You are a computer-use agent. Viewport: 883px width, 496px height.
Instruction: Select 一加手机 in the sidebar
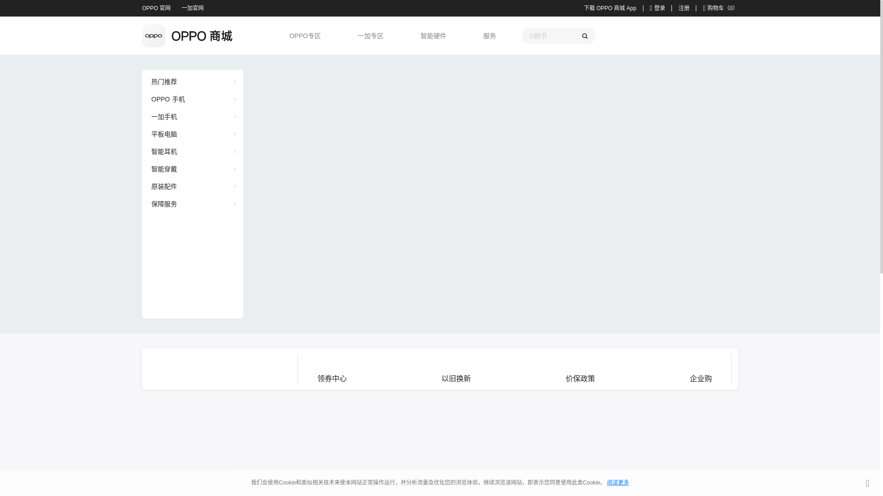pyautogui.click(x=164, y=117)
